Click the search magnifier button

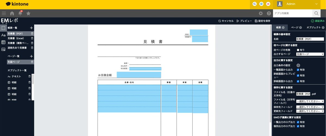click(x=316, y=13)
